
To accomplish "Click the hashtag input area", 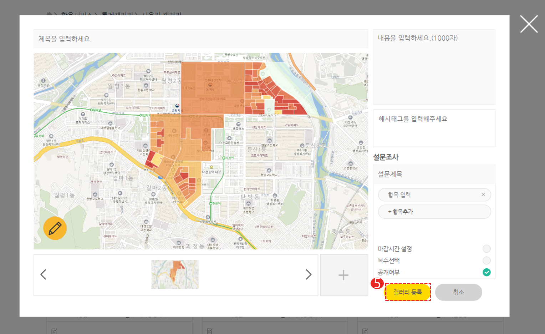I will (x=434, y=128).
